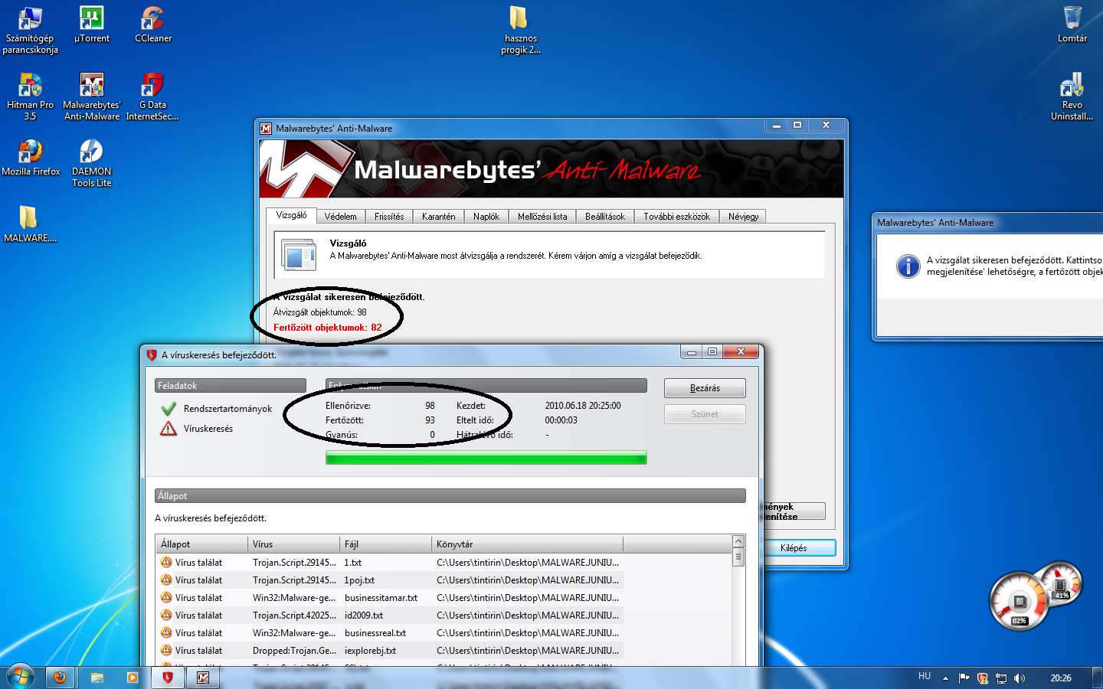Sort by Fájl column header
This screenshot has height=689, width=1103.
(386, 544)
